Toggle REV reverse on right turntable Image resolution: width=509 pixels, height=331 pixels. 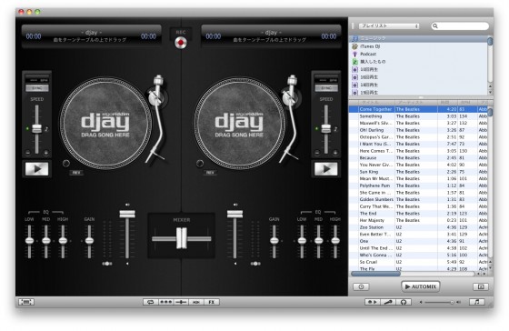[210, 173]
